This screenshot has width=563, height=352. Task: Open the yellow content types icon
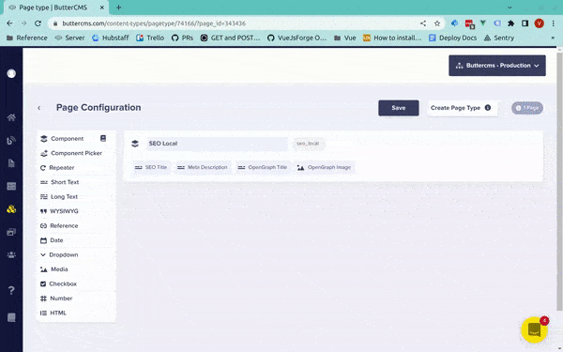coord(11,209)
